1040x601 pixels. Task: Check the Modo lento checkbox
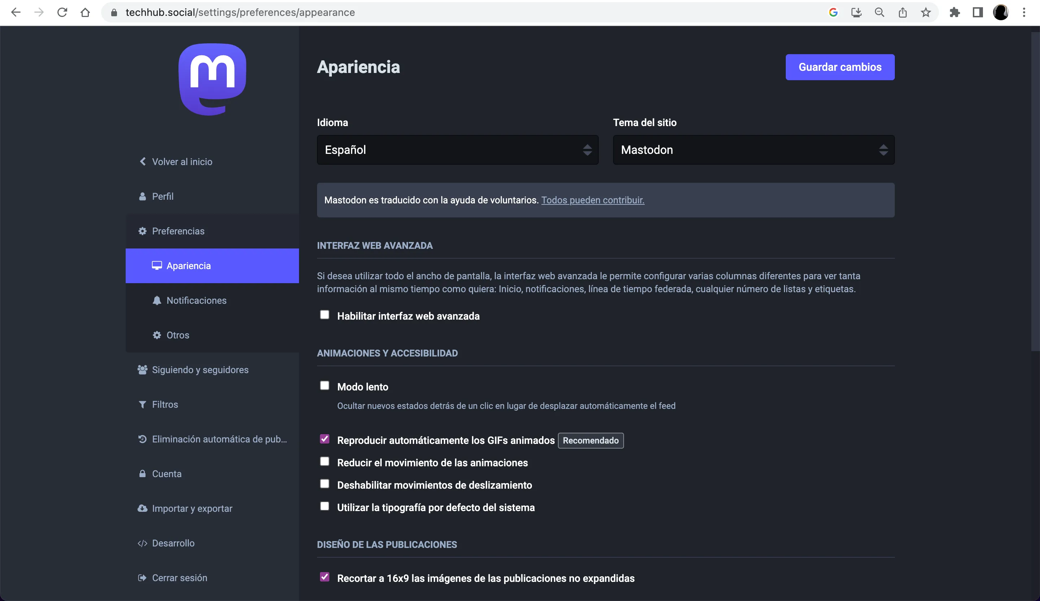[325, 385]
